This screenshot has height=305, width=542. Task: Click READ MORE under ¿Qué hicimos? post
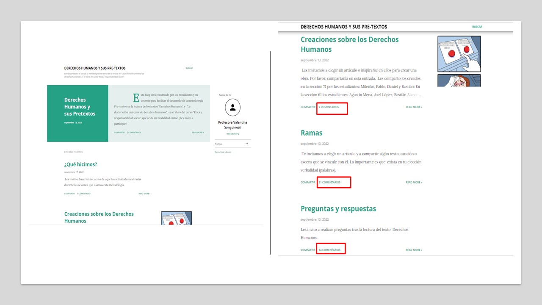point(144,194)
